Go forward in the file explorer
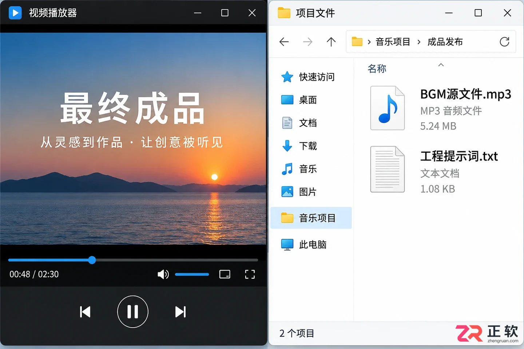 [x=308, y=42]
